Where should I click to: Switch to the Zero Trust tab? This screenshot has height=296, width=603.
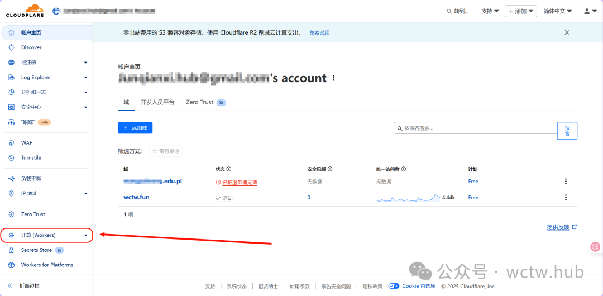[x=200, y=102]
